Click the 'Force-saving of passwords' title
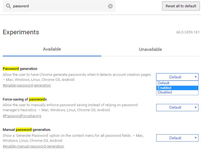The height and width of the screenshot is (150, 201). click(x=24, y=99)
